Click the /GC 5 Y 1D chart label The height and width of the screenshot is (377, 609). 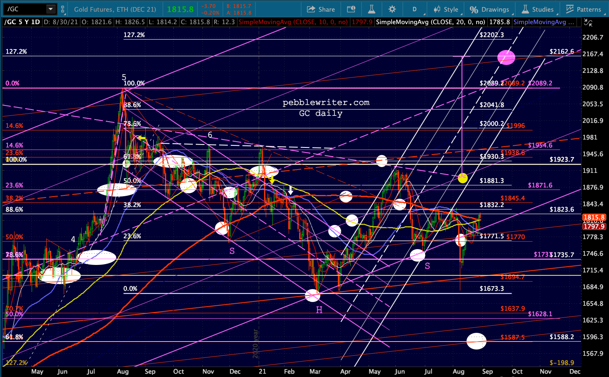pyautogui.click(x=22, y=22)
